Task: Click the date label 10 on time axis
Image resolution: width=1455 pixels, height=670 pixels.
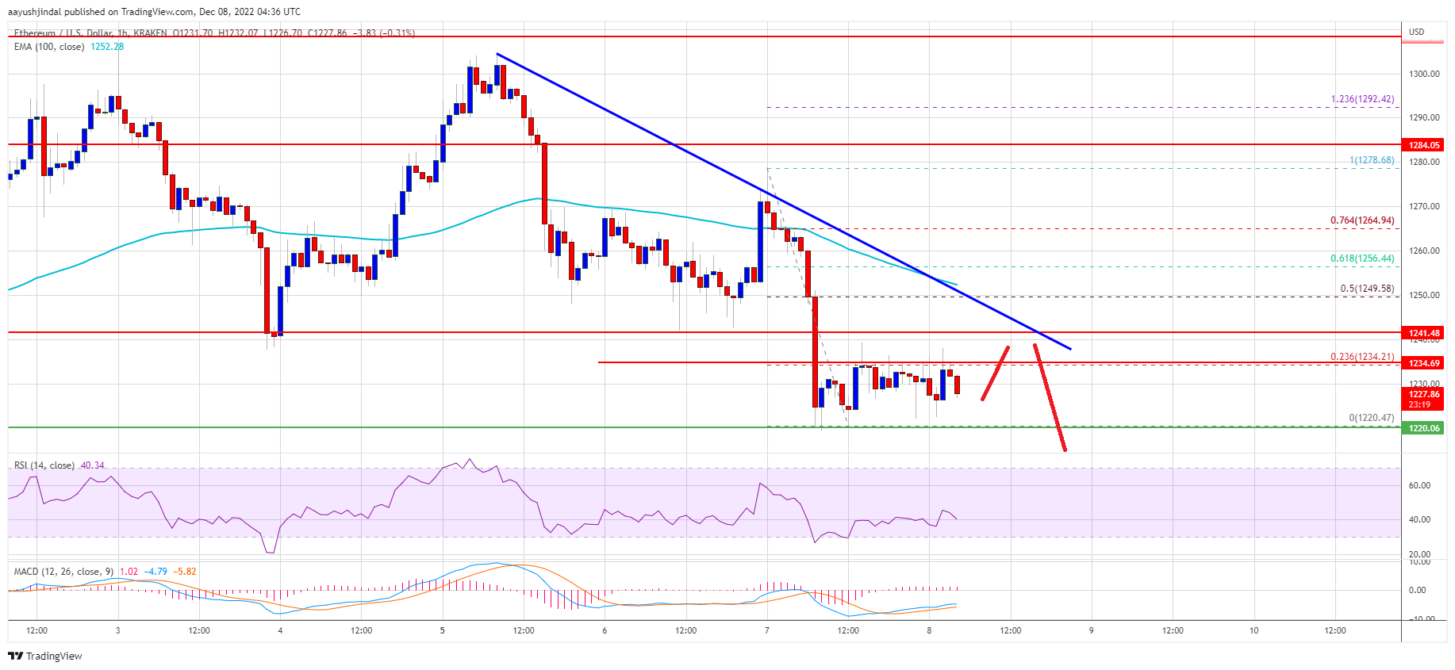Action: [1254, 631]
